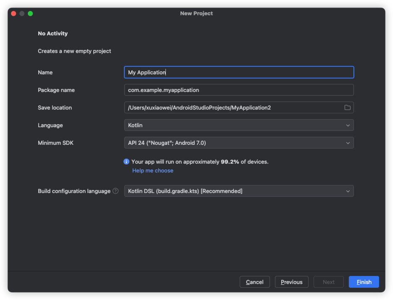Select the Save location path text field
393x300 pixels.
click(233, 108)
